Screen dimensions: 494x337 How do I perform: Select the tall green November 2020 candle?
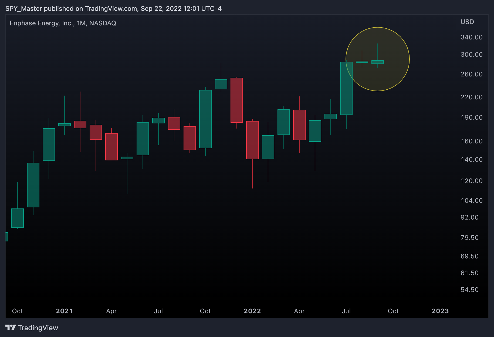tap(33, 185)
